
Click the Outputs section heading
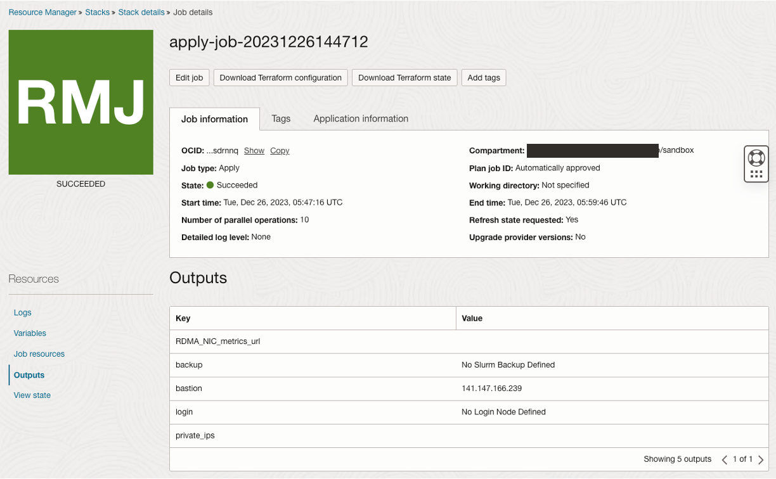coord(198,278)
